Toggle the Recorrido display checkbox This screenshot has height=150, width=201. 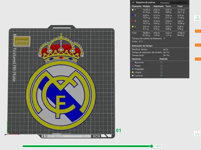(161, 62)
